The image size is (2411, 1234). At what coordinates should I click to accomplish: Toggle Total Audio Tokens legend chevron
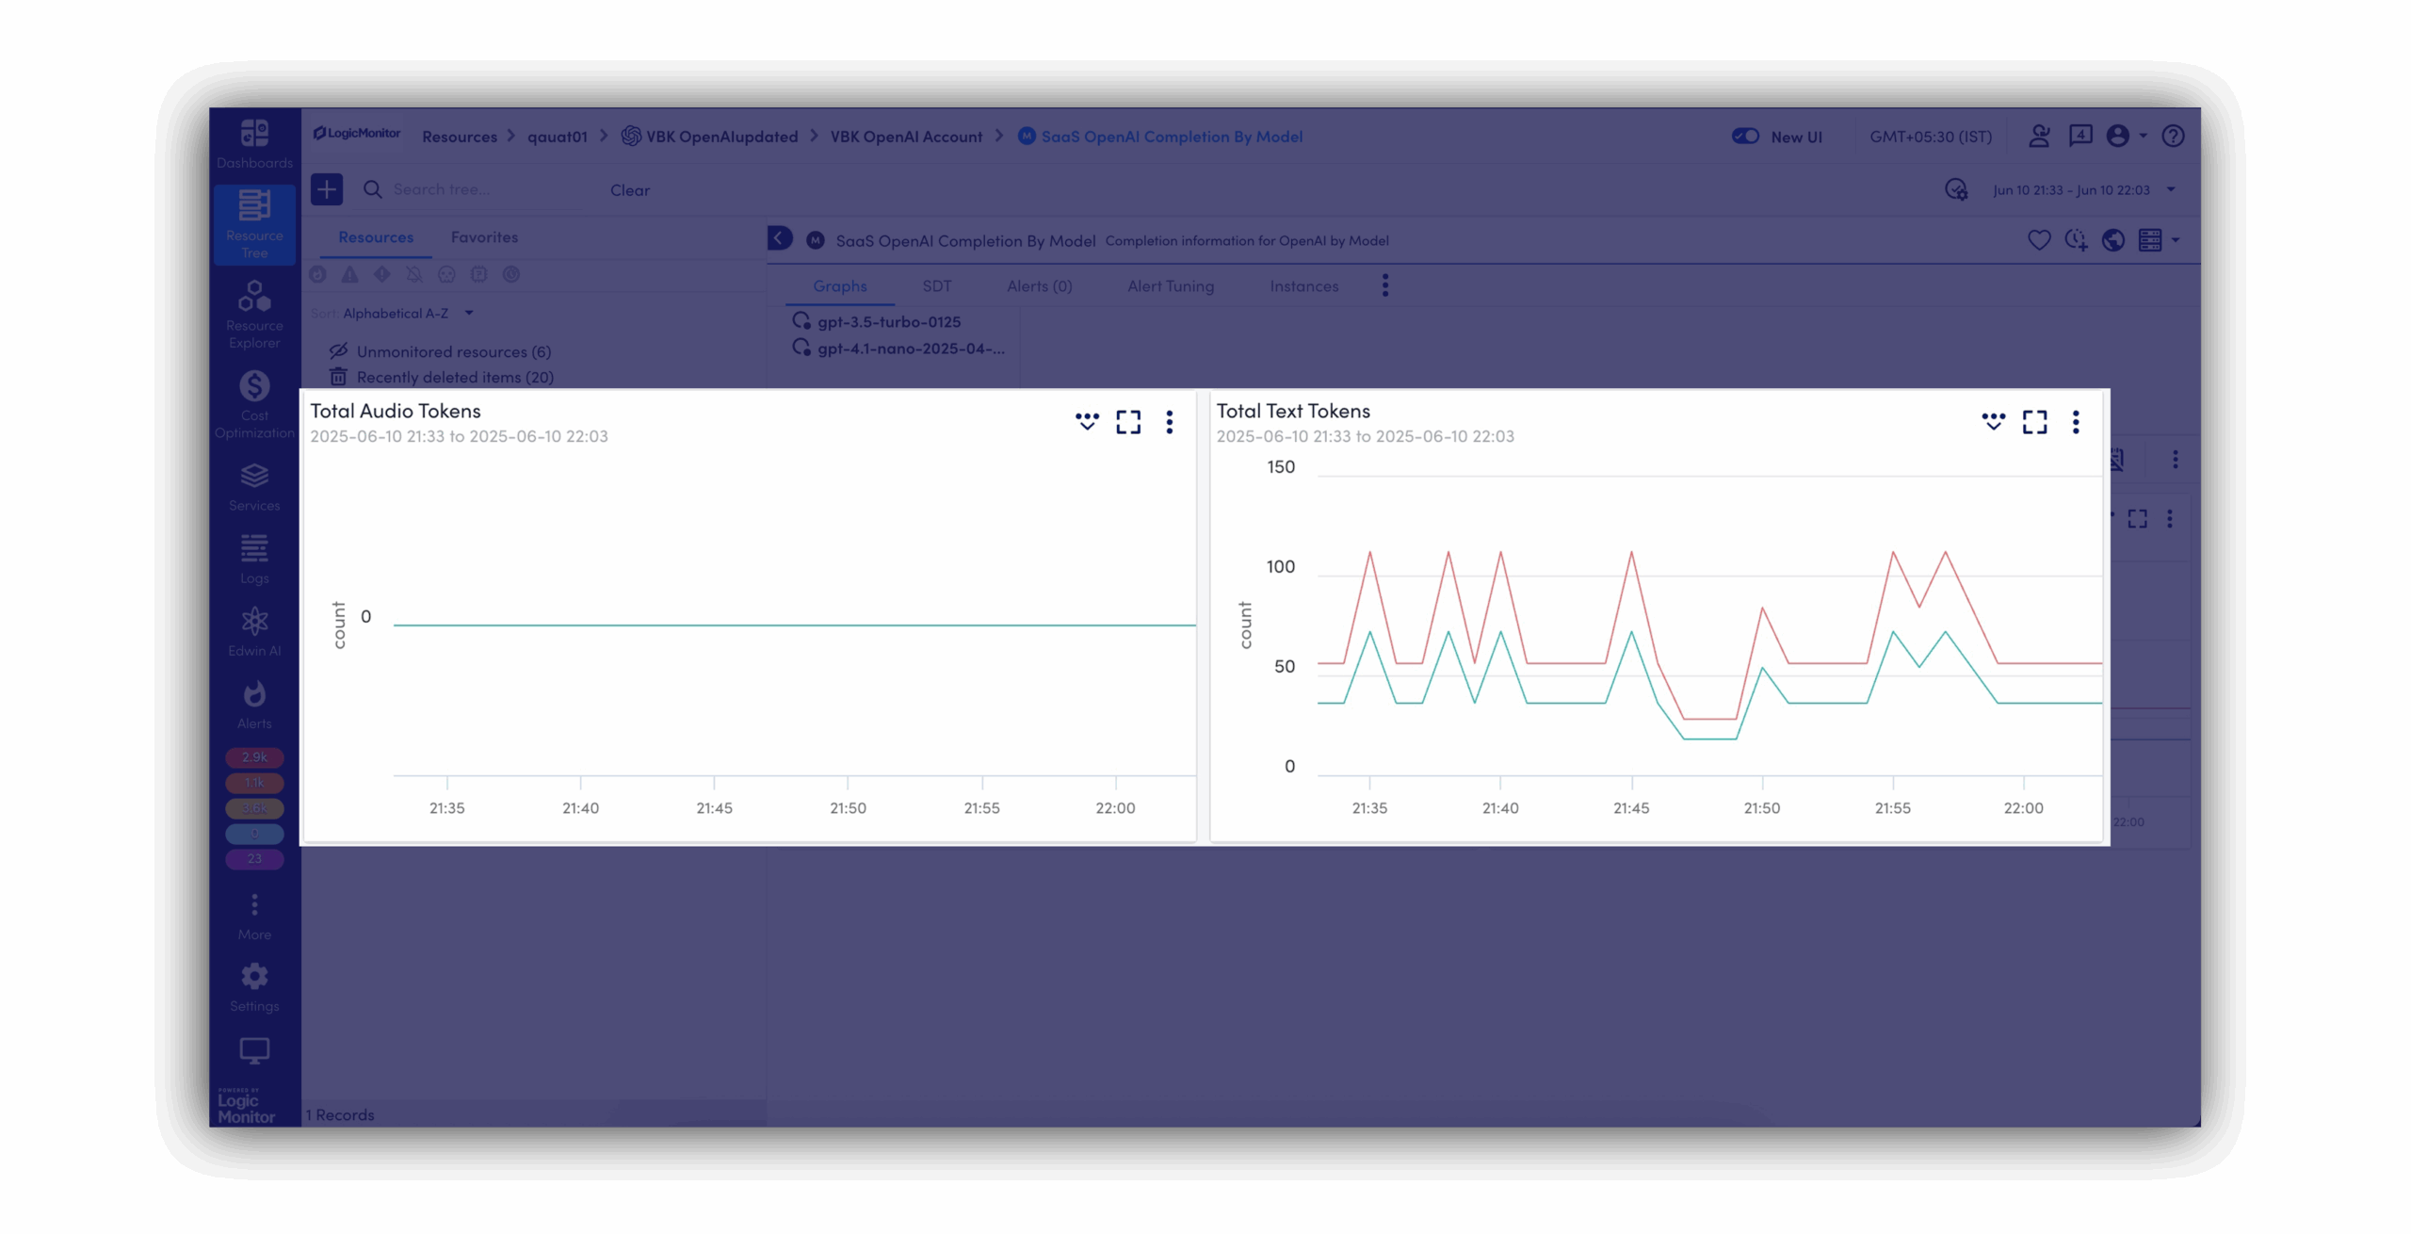tap(1087, 421)
